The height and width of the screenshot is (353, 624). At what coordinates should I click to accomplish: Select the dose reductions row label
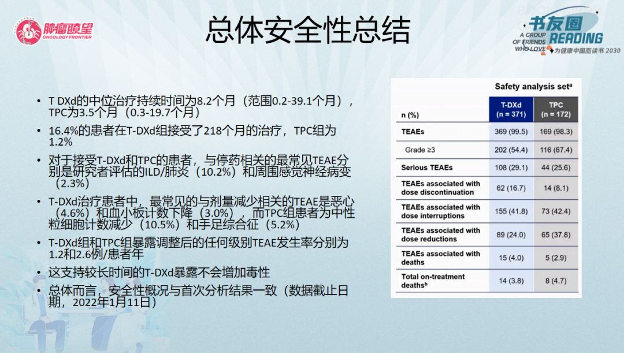tap(440, 235)
